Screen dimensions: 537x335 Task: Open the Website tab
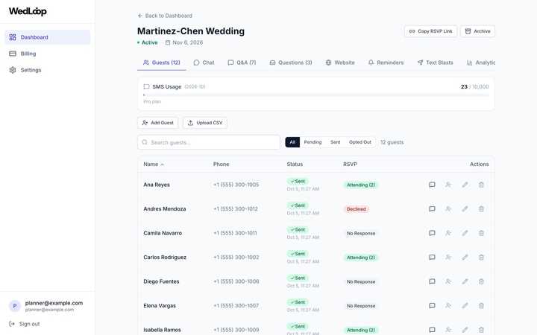pos(340,63)
